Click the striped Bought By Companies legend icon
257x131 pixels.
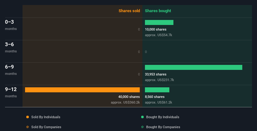pyautogui.click(x=142, y=127)
